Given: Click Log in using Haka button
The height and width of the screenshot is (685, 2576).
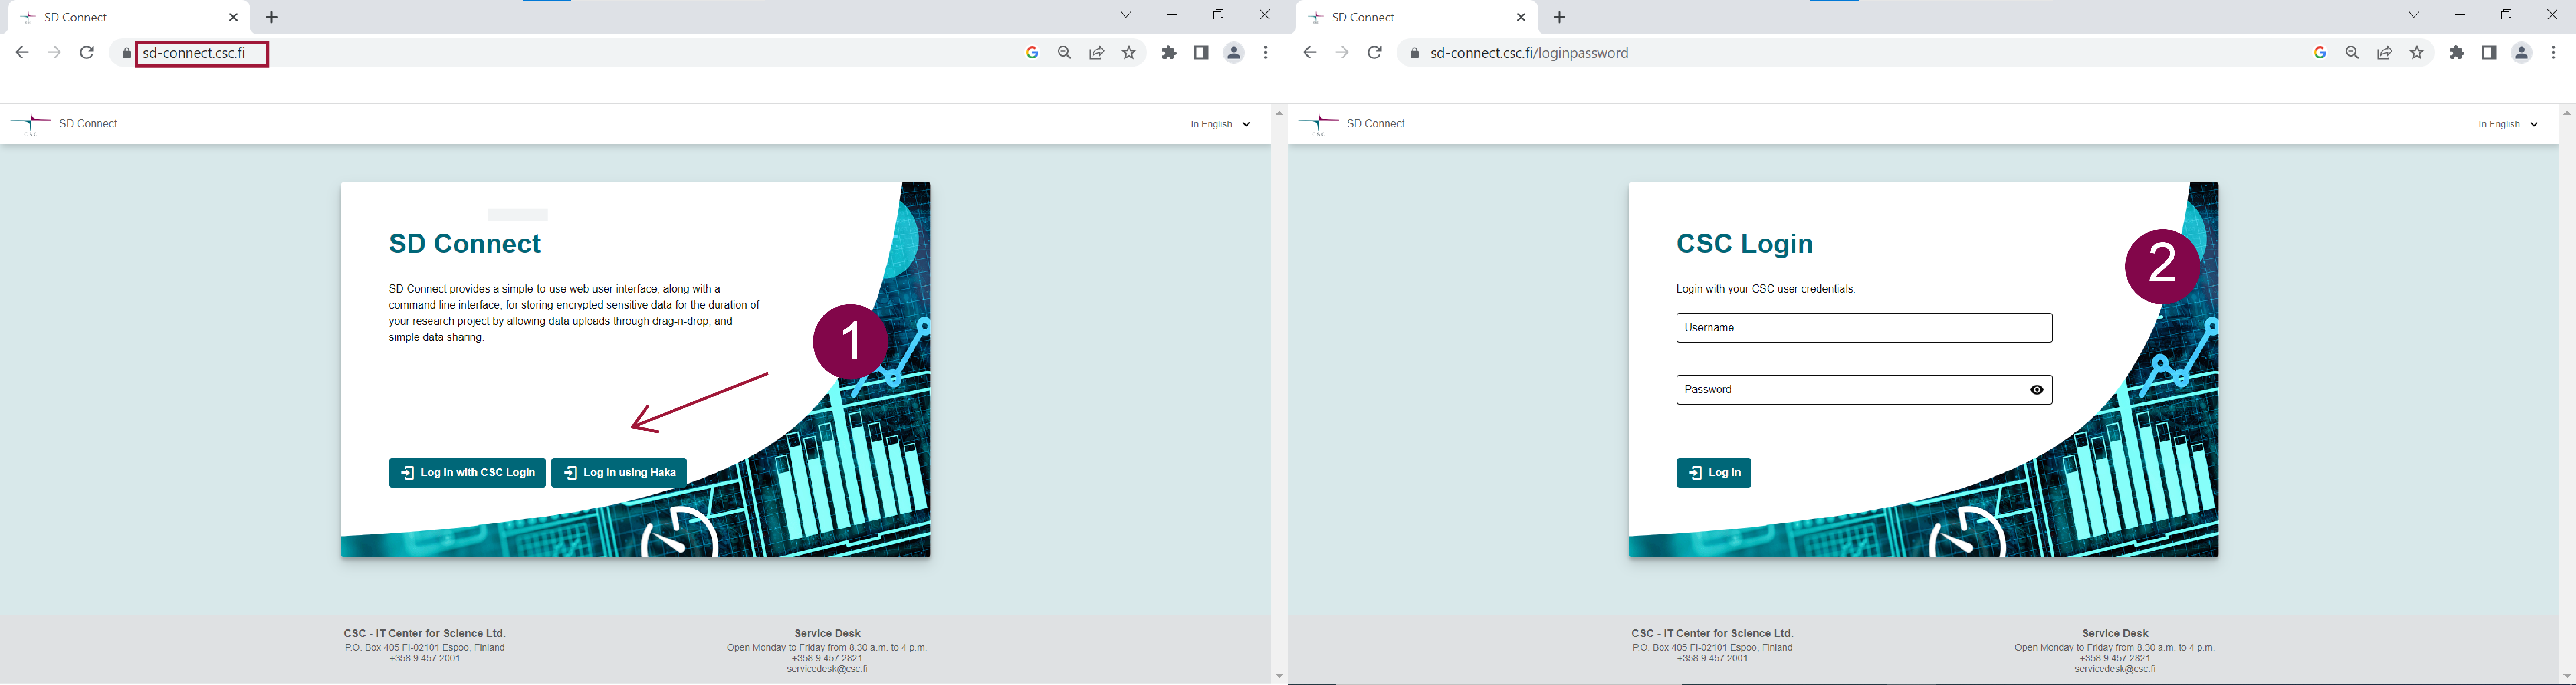Looking at the screenshot, I should (619, 473).
